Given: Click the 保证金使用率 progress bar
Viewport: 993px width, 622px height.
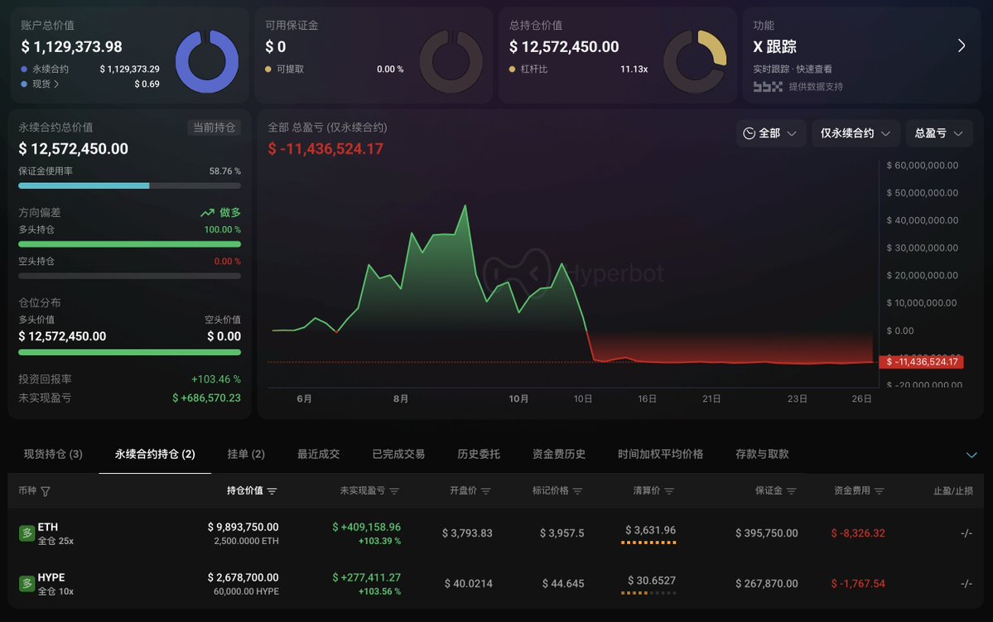Looking at the screenshot, I should (x=130, y=186).
